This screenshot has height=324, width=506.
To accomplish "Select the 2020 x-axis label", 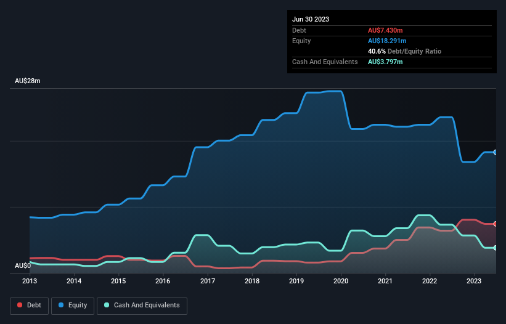I will tap(341, 281).
